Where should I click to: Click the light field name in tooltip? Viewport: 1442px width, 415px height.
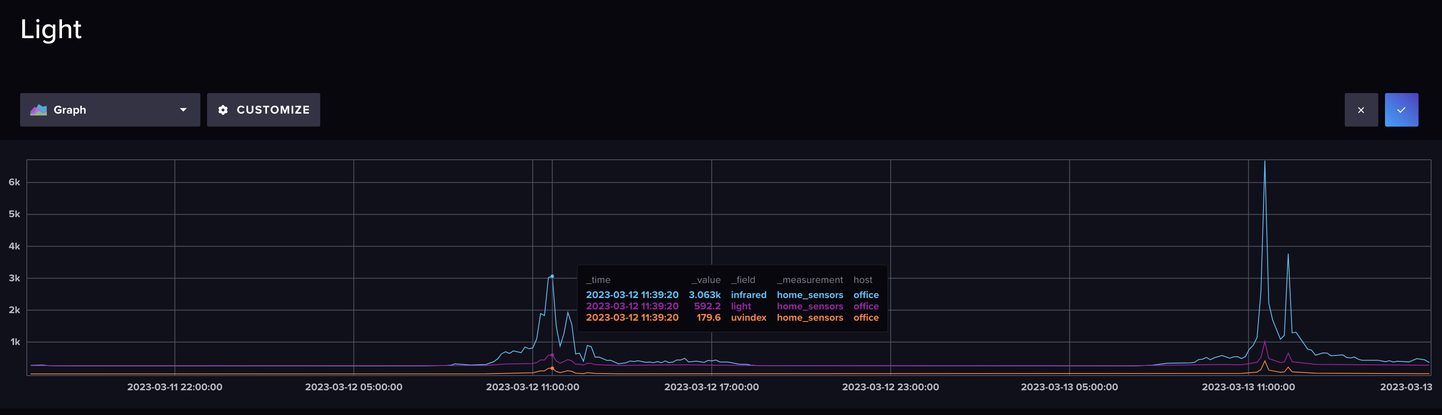(x=741, y=306)
